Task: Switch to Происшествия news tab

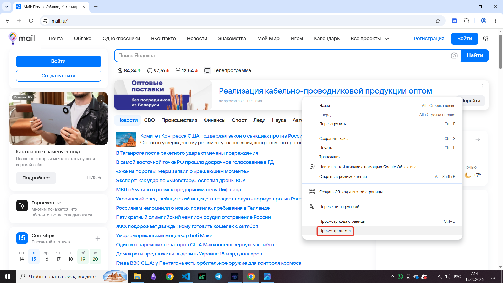Action: click(x=179, y=120)
